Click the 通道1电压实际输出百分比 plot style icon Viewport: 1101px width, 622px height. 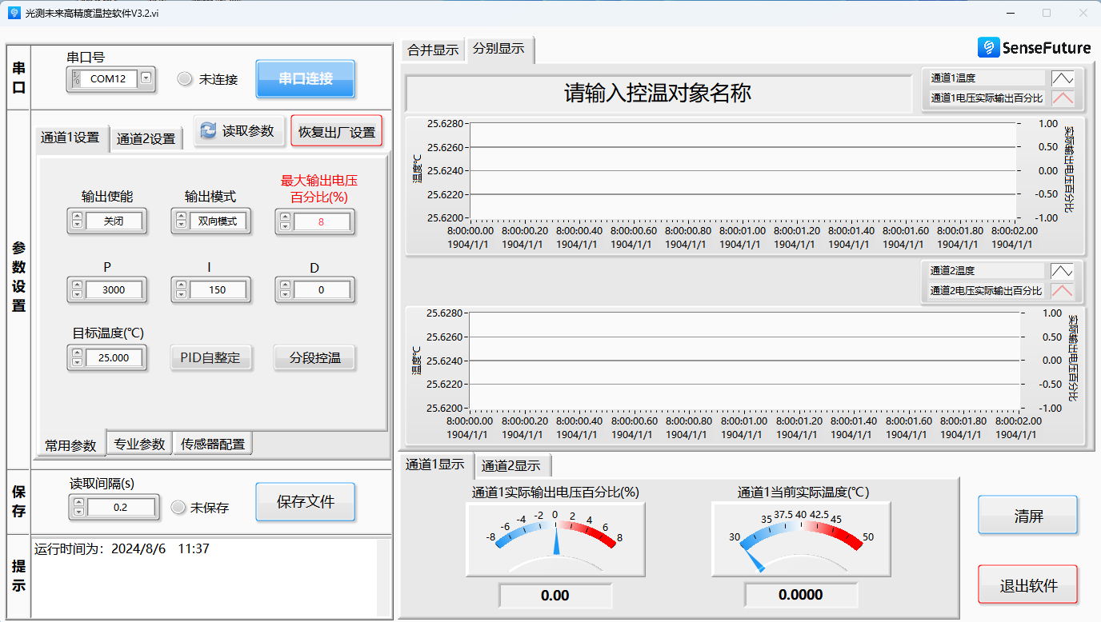tap(1063, 98)
